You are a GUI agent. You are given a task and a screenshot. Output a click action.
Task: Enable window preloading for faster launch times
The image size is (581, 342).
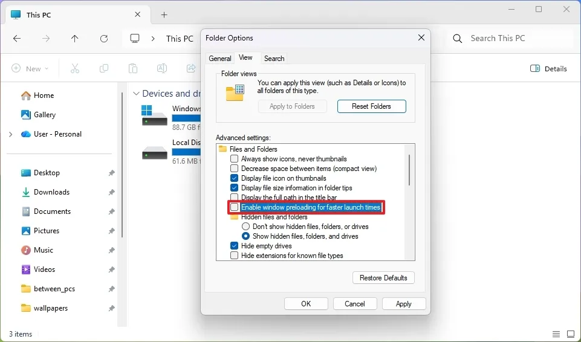[235, 207]
